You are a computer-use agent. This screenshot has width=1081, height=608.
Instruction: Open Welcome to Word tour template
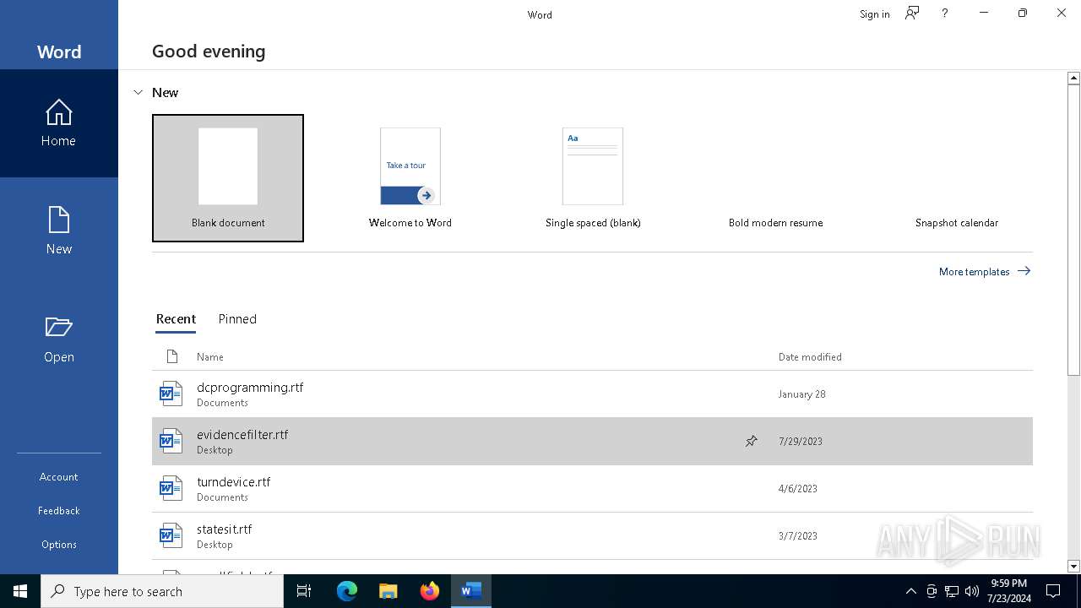(x=410, y=178)
